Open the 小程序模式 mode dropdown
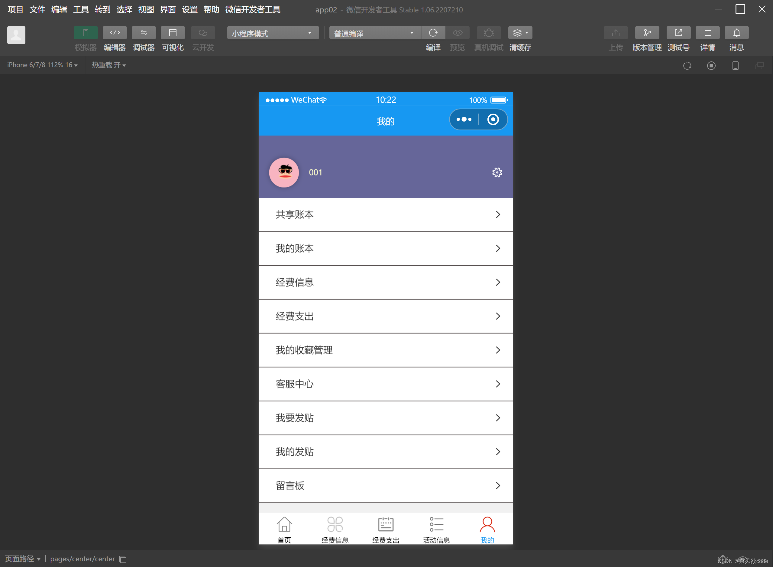 273,33
